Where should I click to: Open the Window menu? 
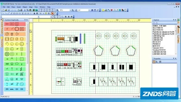(42, 7)
